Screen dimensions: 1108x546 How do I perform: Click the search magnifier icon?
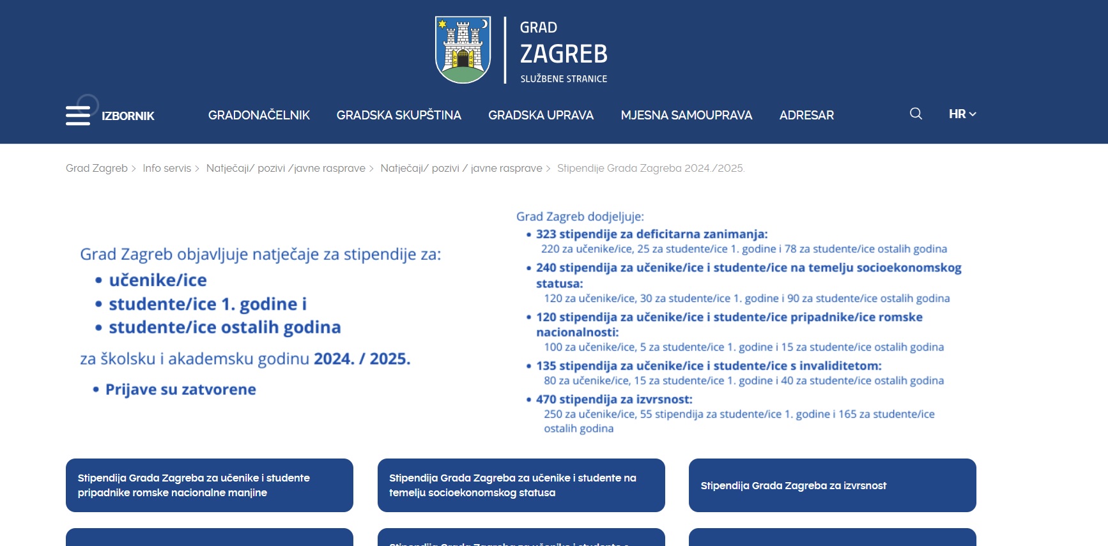(916, 114)
